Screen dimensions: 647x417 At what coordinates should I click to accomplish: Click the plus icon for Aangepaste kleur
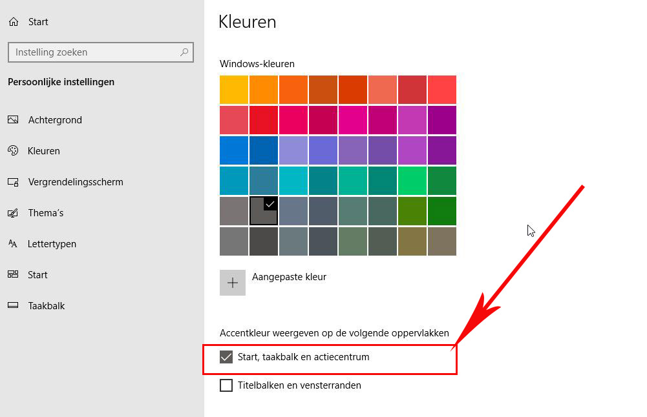coord(233,283)
